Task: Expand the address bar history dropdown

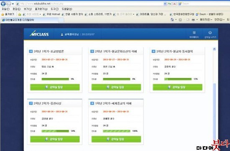Action: coord(165,4)
